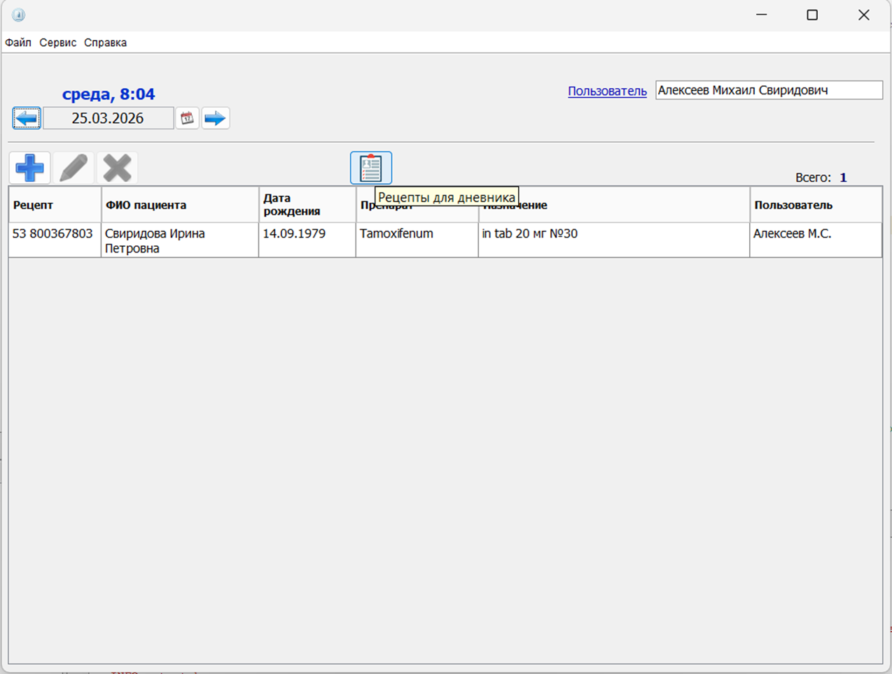Go to previous day with left arrow
This screenshot has width=892, height=674.
coord(27,118)
